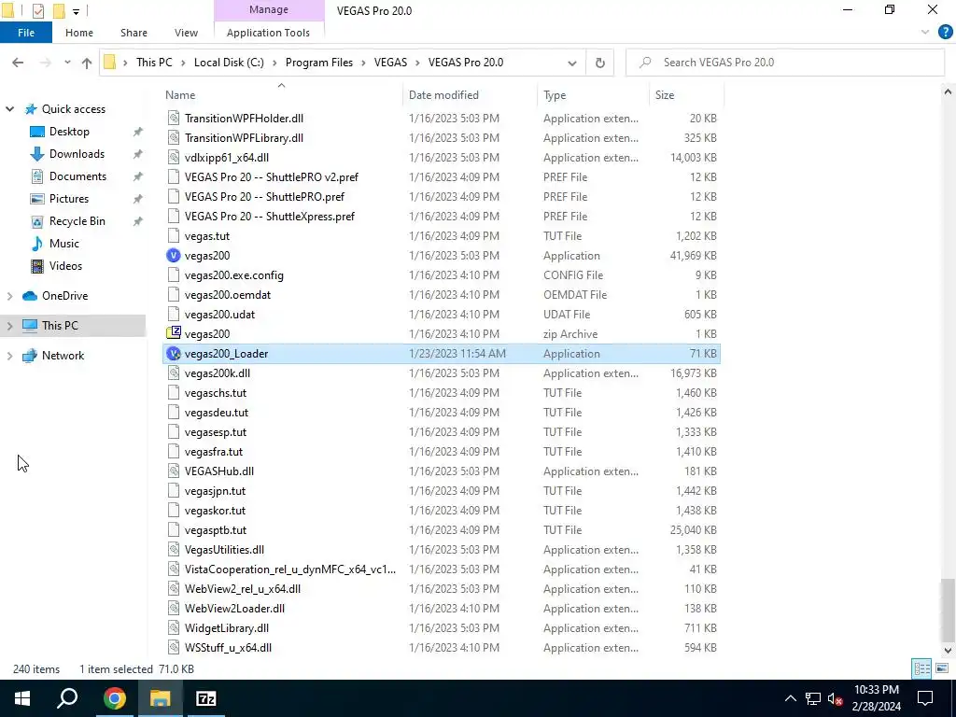The image size is (956, 717).
Task: Open Explorer Help question mark icon
Action: click(945, 33)
